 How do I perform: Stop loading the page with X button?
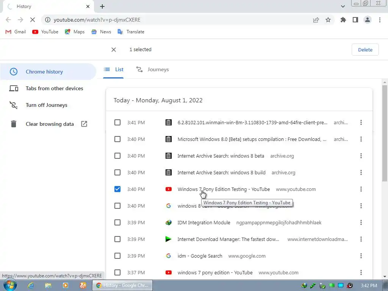(33, 20)
